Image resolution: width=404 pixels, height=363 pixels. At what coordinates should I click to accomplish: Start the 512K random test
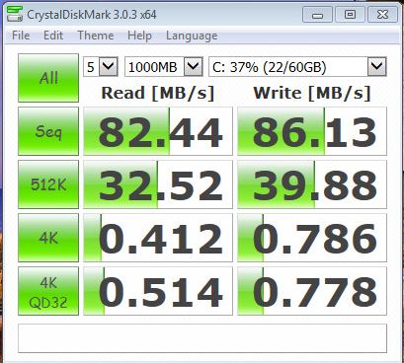click(x=48, y=184)
